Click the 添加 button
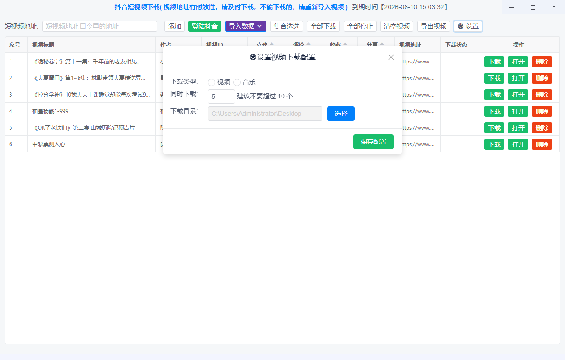The image size is (565, 360). tap(175, 26)
